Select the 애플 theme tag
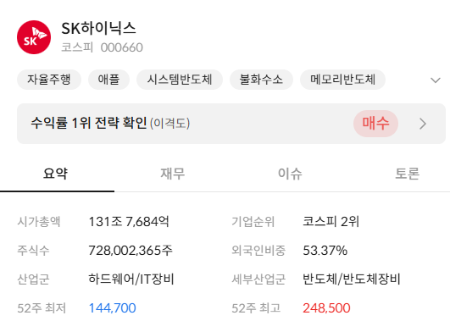 [108, 80]
